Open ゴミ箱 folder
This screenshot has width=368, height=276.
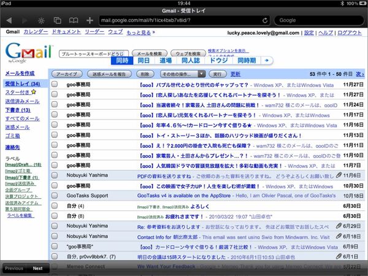tap(13, 136)
